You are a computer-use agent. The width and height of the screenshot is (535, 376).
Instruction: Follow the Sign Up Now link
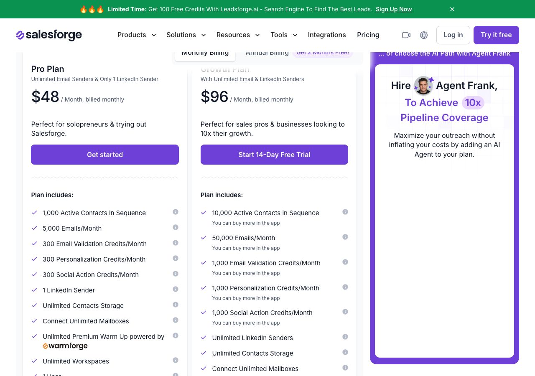[394, 9]
